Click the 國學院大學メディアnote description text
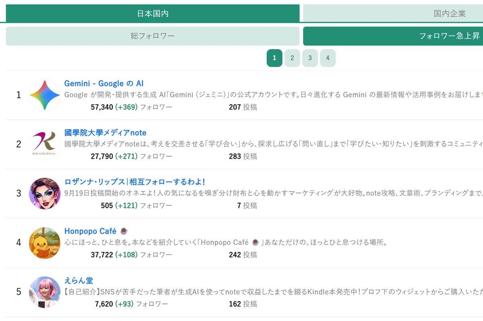This screenshot has height=321, width=483. point(274,144)
